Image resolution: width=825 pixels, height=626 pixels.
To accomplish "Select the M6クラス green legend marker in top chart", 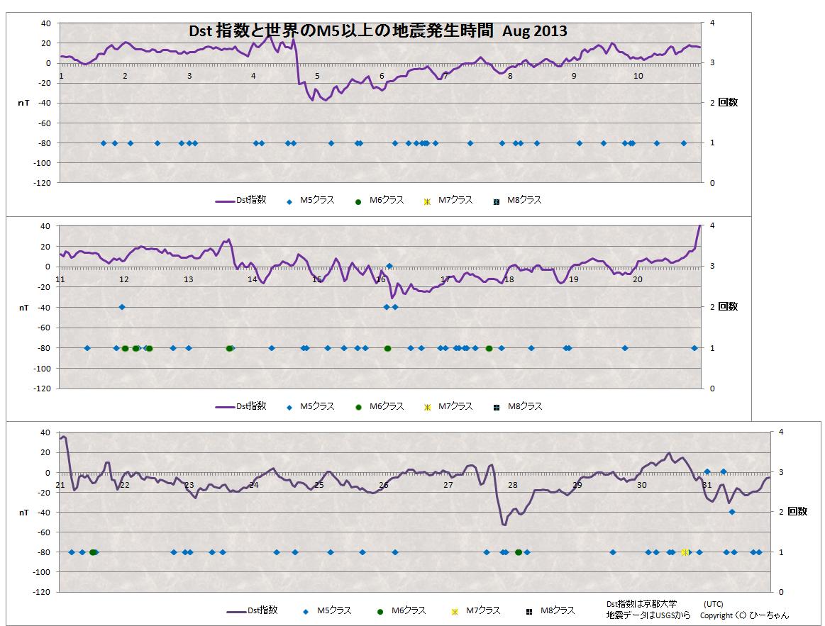I will [359, 201].
